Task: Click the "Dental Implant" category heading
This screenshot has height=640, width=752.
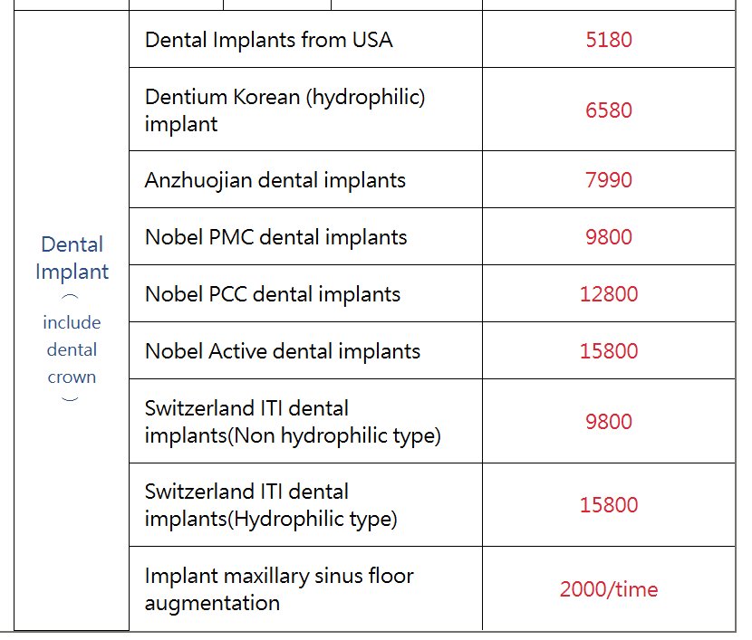Action: click(72, 258)
